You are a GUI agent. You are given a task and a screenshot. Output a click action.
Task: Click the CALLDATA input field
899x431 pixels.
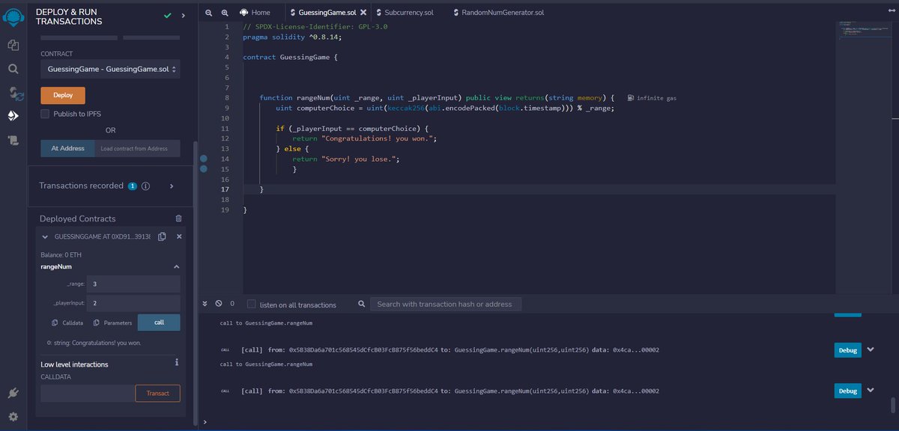point(88,393)
